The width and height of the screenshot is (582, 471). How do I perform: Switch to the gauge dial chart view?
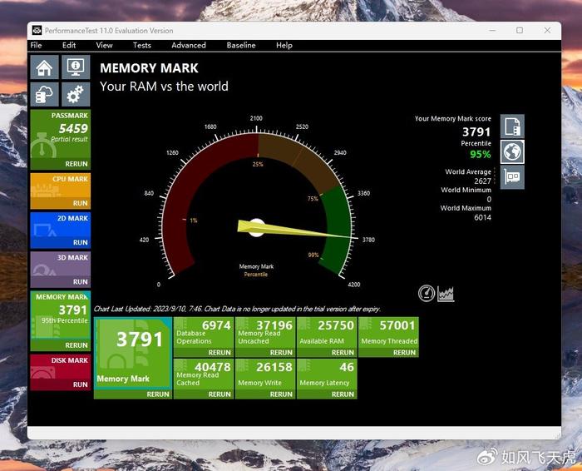click(427, 294)
